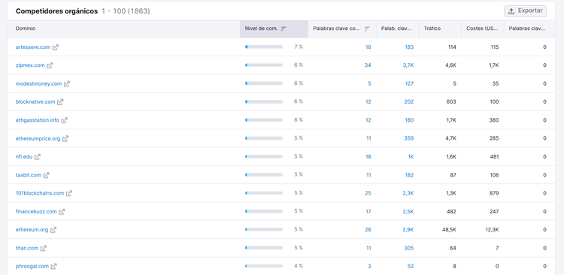Open common keywords count 28 for ethereum.org

[368, 230]
